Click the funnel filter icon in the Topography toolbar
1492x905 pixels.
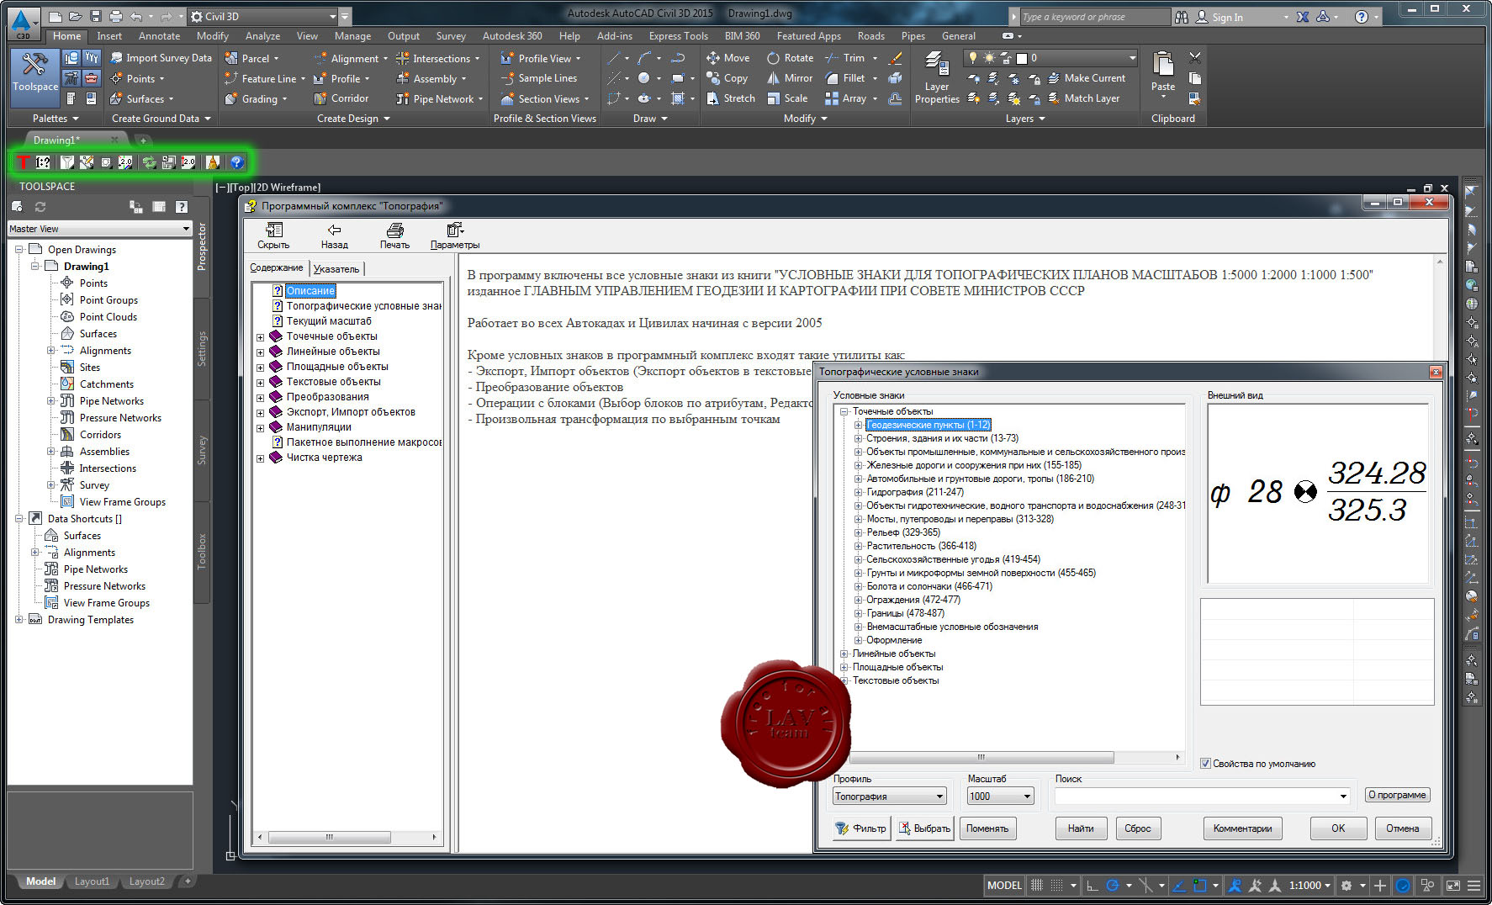tap(66, 162)
